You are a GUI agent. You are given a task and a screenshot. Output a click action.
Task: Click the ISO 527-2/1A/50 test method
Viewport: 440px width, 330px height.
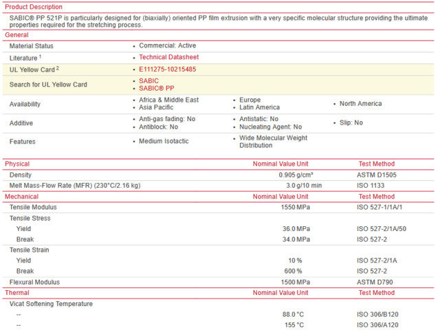point(382,229)
